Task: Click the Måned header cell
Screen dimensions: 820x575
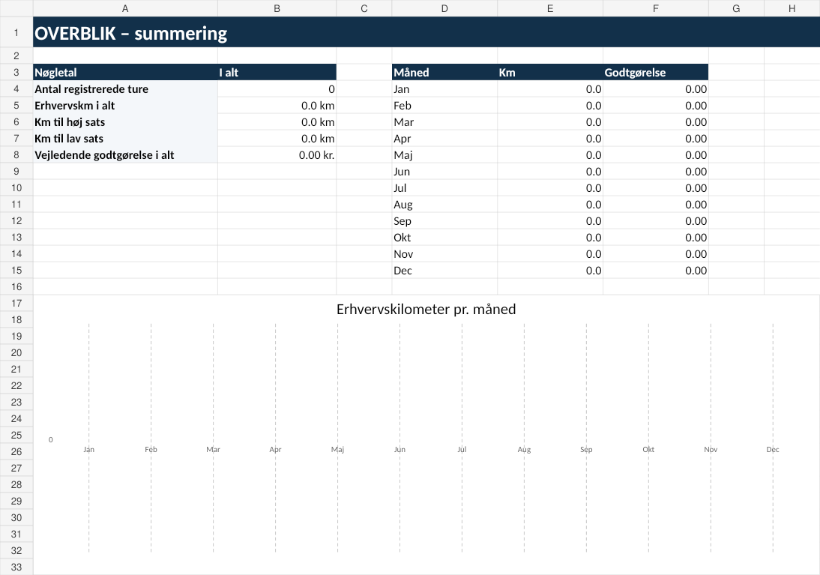Action: click(444, 72)
